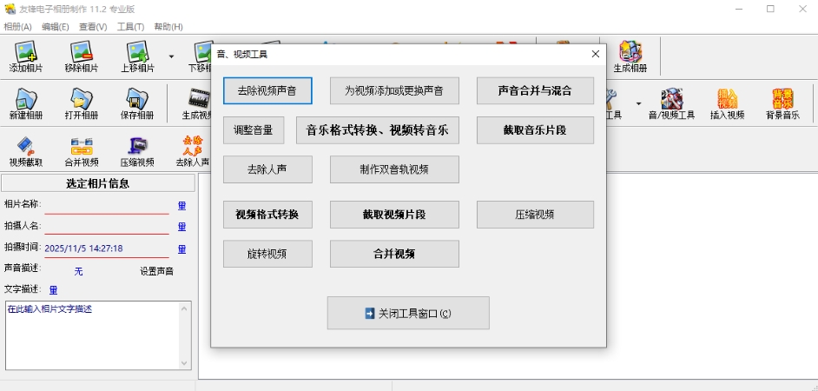Click the 关闭工具窗口(C) button
818x391 pixels.
tap(408, 313)
